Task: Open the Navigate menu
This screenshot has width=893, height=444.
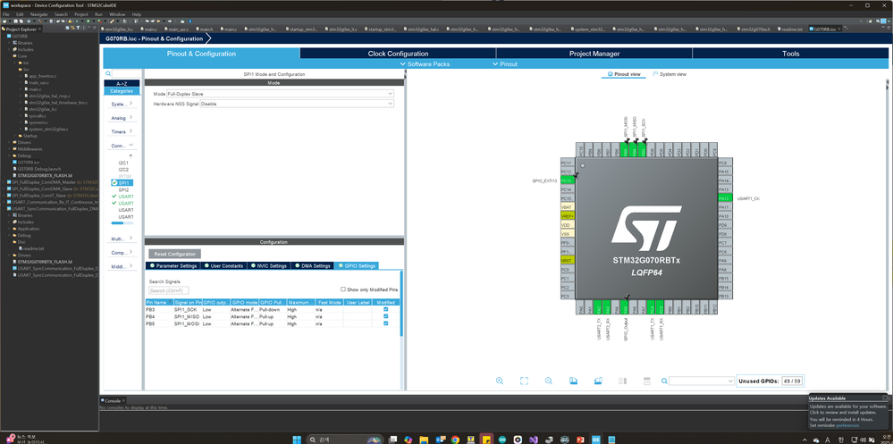Action: (38, 13)
